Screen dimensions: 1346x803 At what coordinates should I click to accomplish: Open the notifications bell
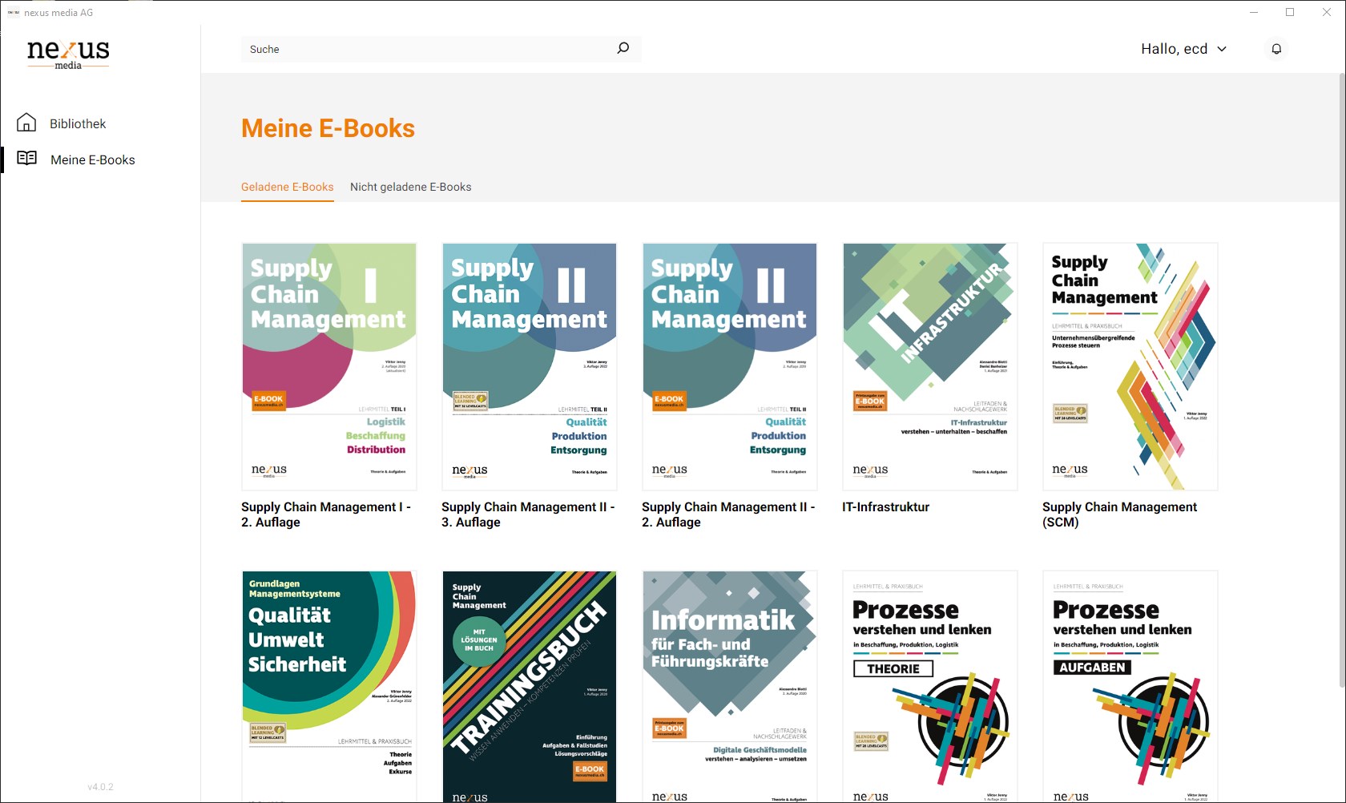pyautogui.click(x=1276, y=49)
